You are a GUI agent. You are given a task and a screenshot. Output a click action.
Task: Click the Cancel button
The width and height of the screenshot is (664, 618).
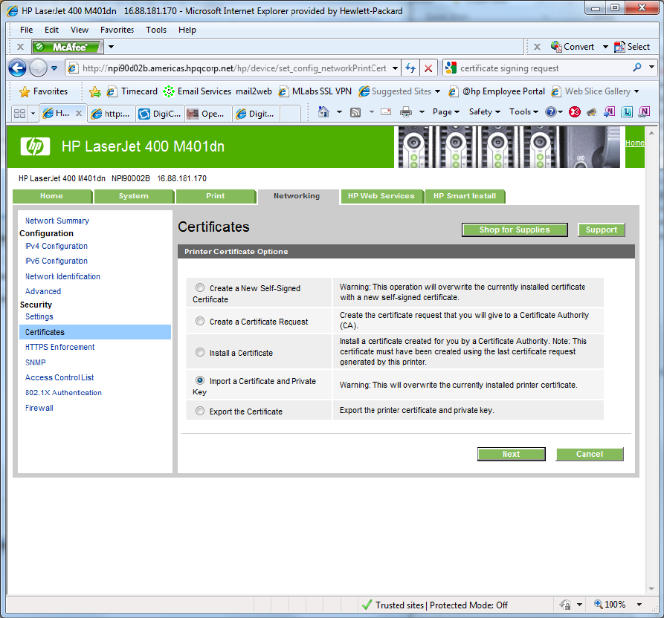coord(590,455)
